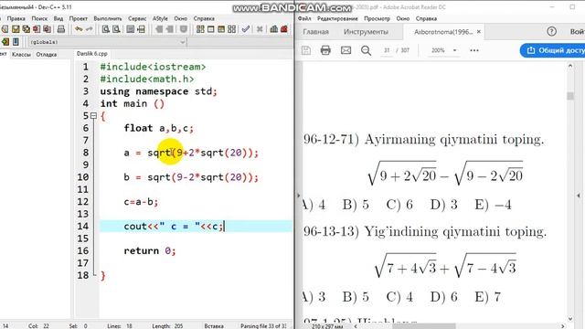The height and width of the screenshot is (329, 585).
Task: Open Acrobat's Файл menu
Action: [x=304, y=18]
